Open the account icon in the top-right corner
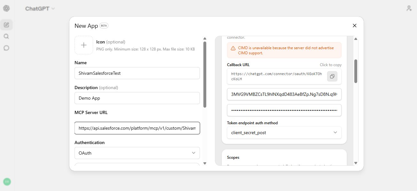Image resolution: width=417 pixels, height=191 pixels. tap(409, 8)
